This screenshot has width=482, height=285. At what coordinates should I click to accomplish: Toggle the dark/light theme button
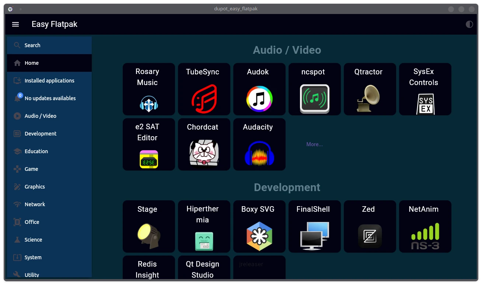point(469,24)
